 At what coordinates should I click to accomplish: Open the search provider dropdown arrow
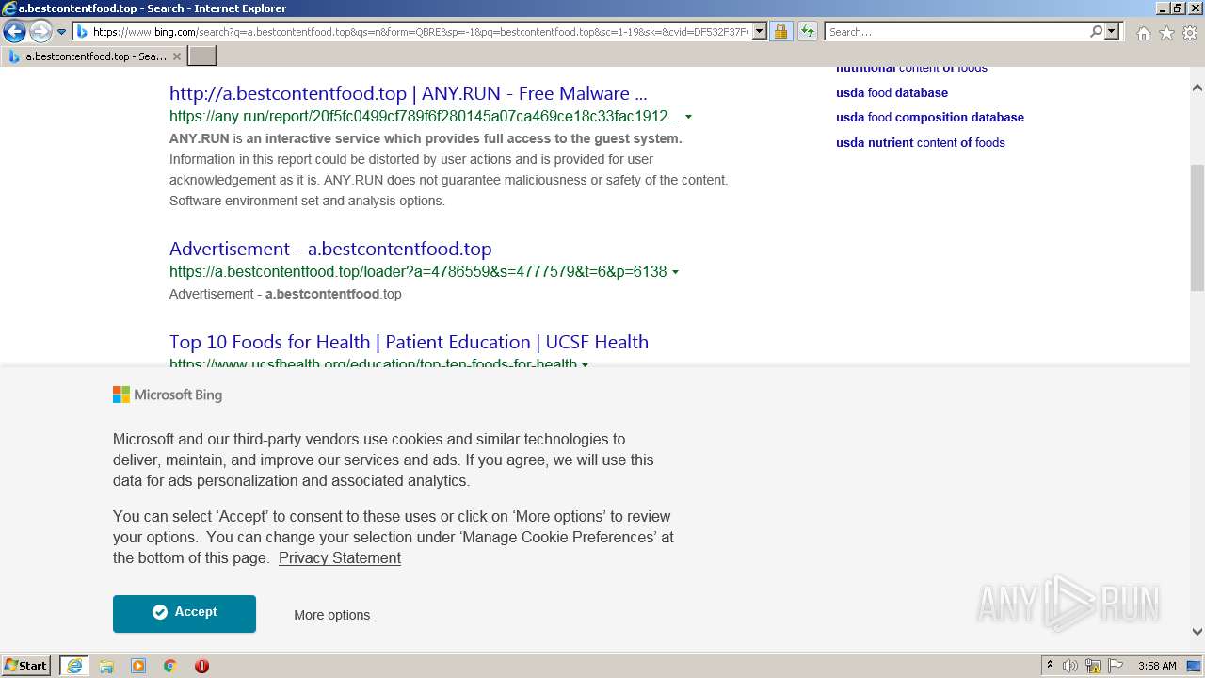click(x=1112, y=32)
